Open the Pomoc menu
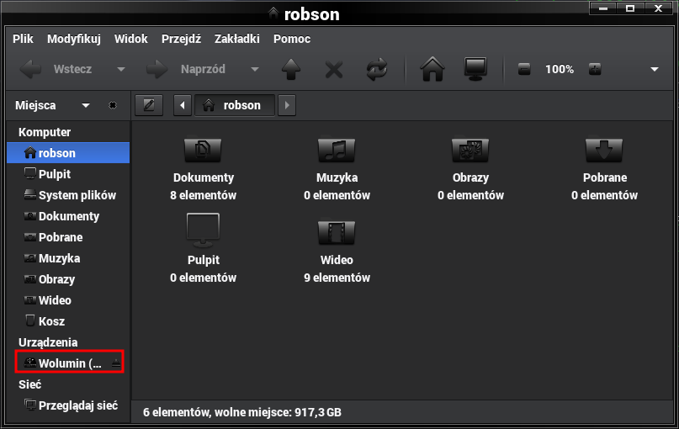 tap(292, 39)
